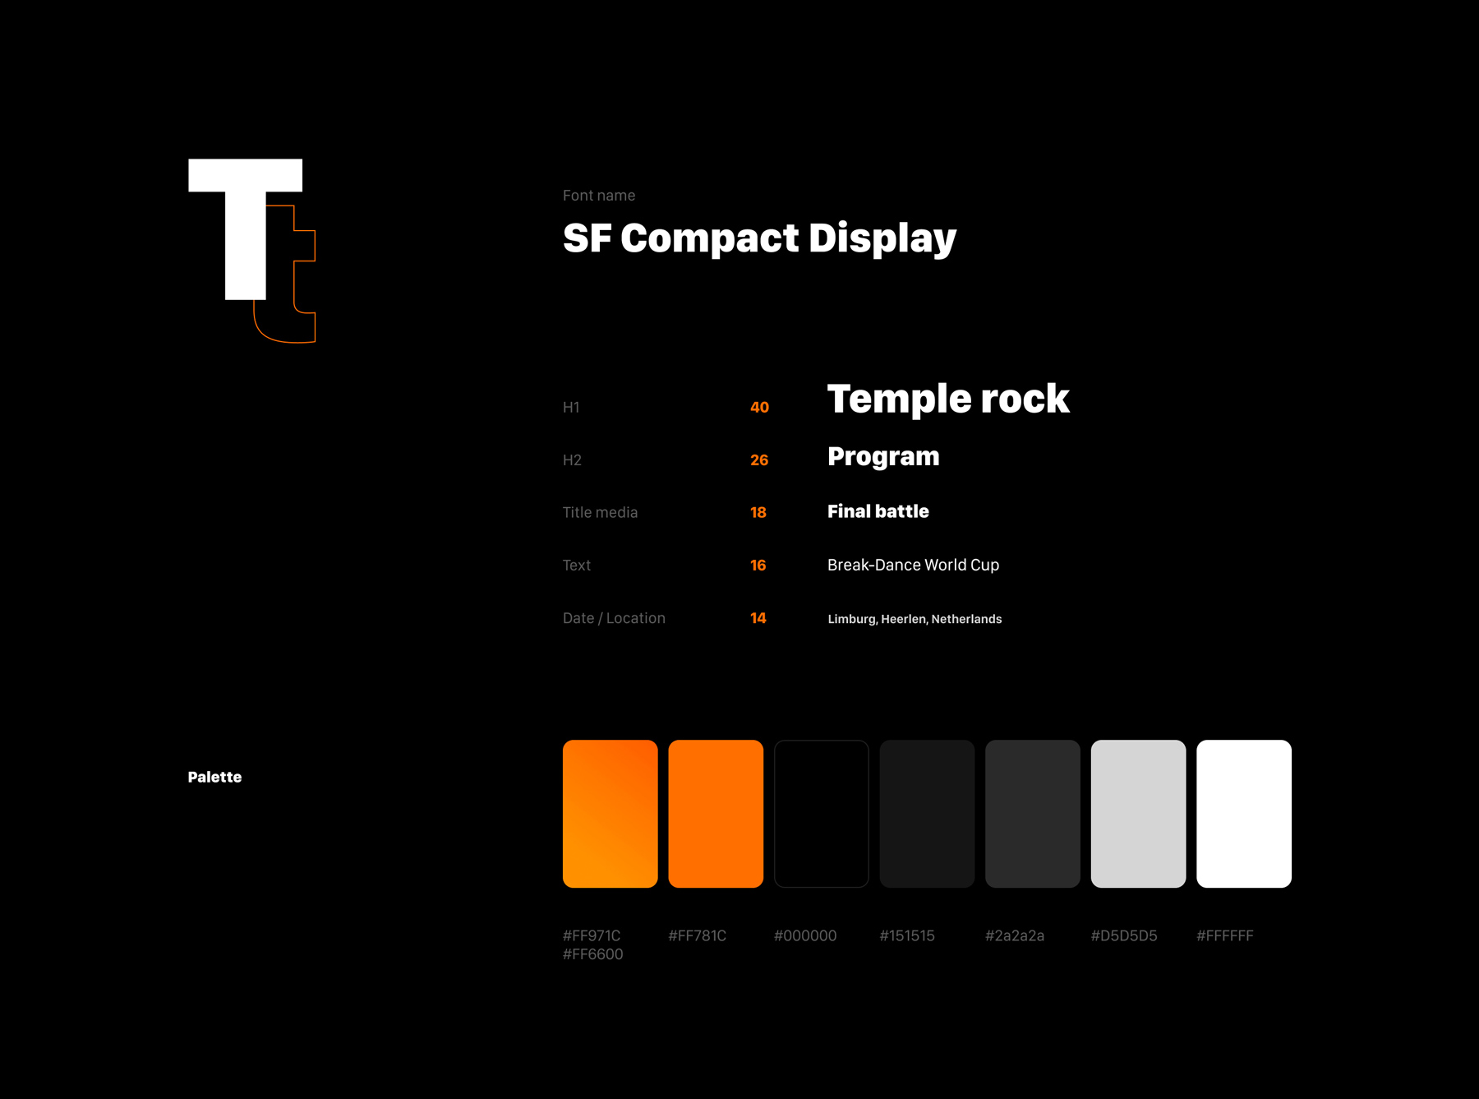Click the Final battle title sample
The width and height of the screenshot is (1479, 1099).
[x=878, y=511]
